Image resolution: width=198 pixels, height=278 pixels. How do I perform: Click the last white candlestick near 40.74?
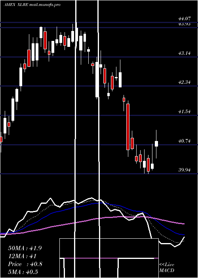coord(156,144)
